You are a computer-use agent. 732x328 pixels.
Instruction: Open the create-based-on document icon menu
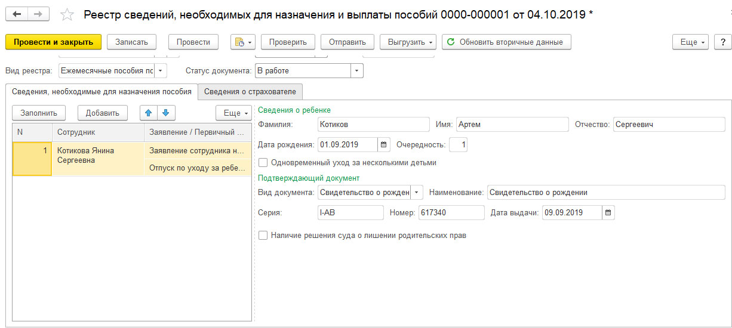(x=243, y=42)
